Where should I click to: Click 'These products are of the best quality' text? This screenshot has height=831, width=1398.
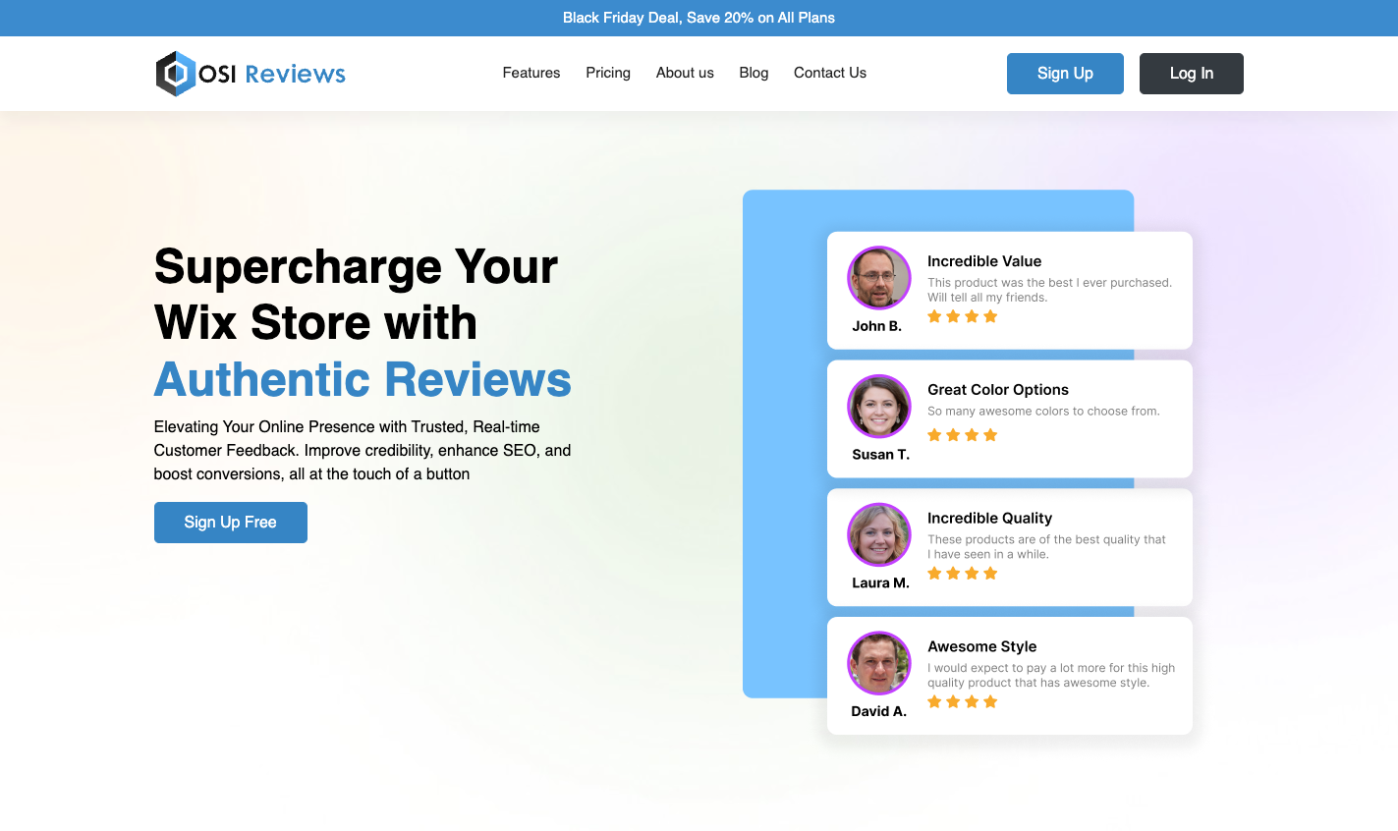1046,547
